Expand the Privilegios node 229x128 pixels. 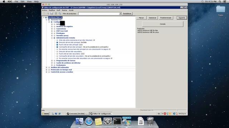(52, 33)
